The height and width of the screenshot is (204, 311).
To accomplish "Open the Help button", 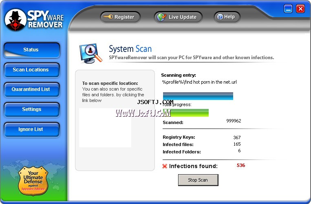I will coord(227,17).
